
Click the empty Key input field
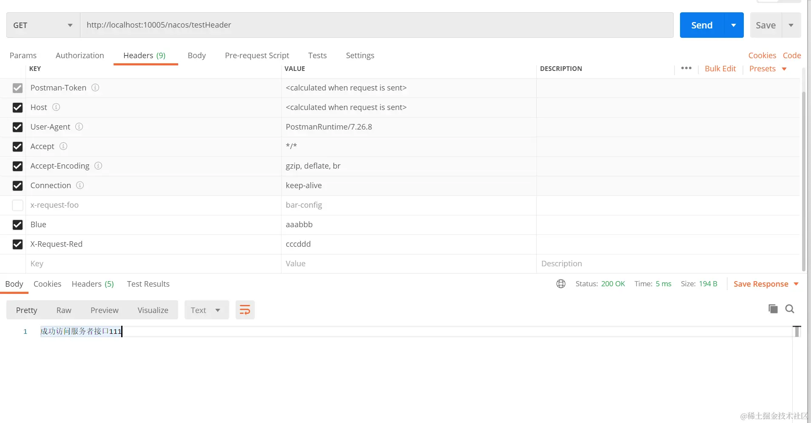point(153,263)
